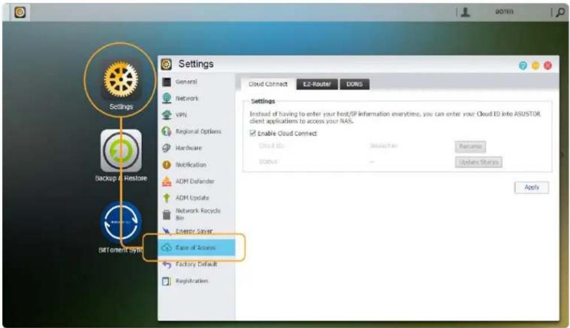Viewport: 570px width, 328px height.
Task: Toggle the Enable Cloud Connect checkbox
Action: 253,133
